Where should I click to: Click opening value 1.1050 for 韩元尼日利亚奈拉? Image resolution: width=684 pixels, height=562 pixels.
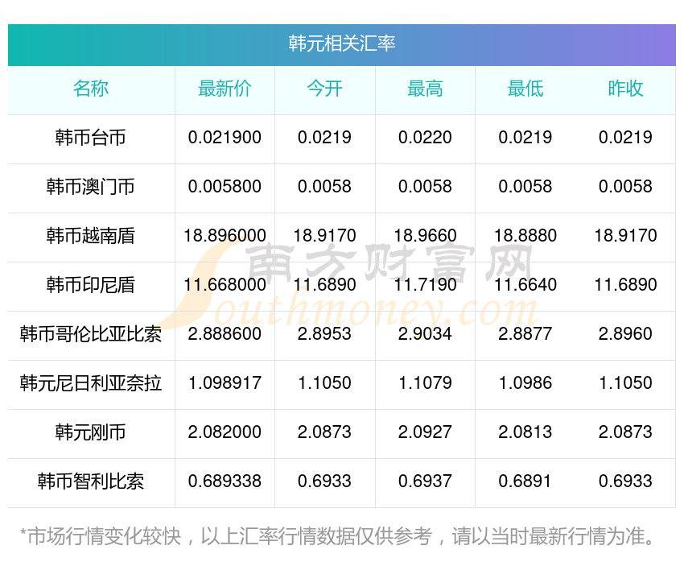click(324, 383)
